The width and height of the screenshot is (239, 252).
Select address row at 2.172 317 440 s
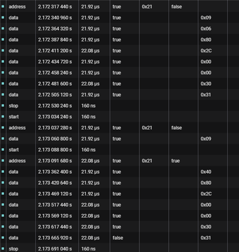tap(119, 7)
